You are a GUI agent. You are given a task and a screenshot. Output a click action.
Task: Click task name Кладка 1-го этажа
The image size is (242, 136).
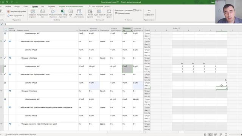pos(29,58)
